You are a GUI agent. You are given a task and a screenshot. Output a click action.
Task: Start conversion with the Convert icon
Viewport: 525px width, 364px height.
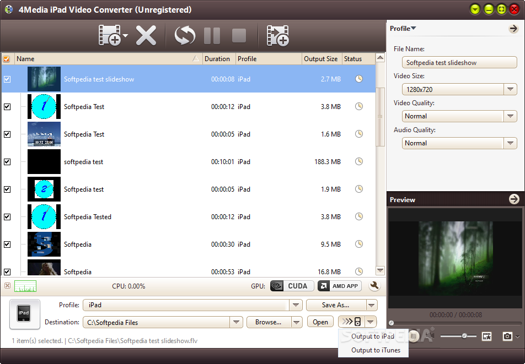[x=185, y=35]
